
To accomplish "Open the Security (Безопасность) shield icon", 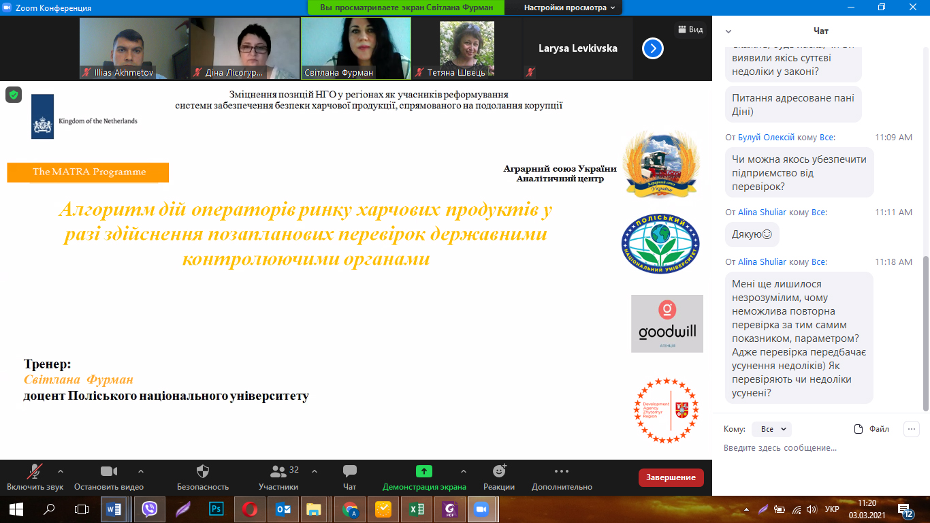I will click(x=202, y=471).
